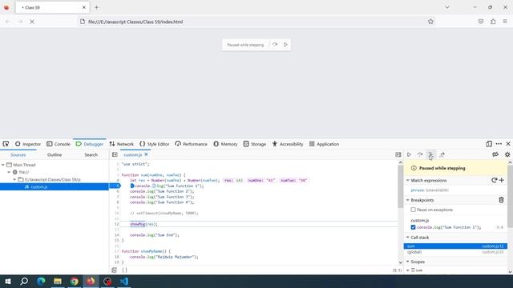
Task: Click the Step Over debugger button
Action: [420, 154]
